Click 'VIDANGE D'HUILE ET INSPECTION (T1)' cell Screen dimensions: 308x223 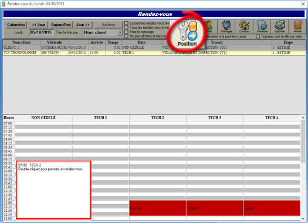(216, 53)
